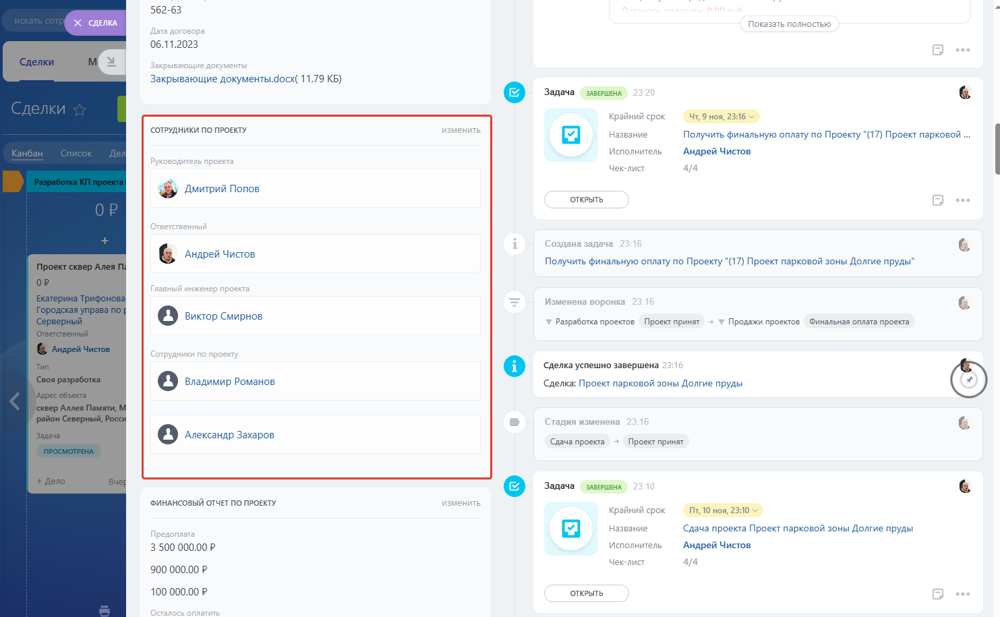This screenshot has width=1000, height=617.
Task: Click the collapse arrow icon beside Сделки tab
Action: [x=111, y=62]
